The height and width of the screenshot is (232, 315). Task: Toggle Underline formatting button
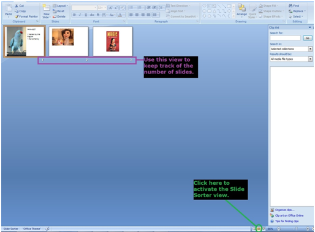[86, 15]
